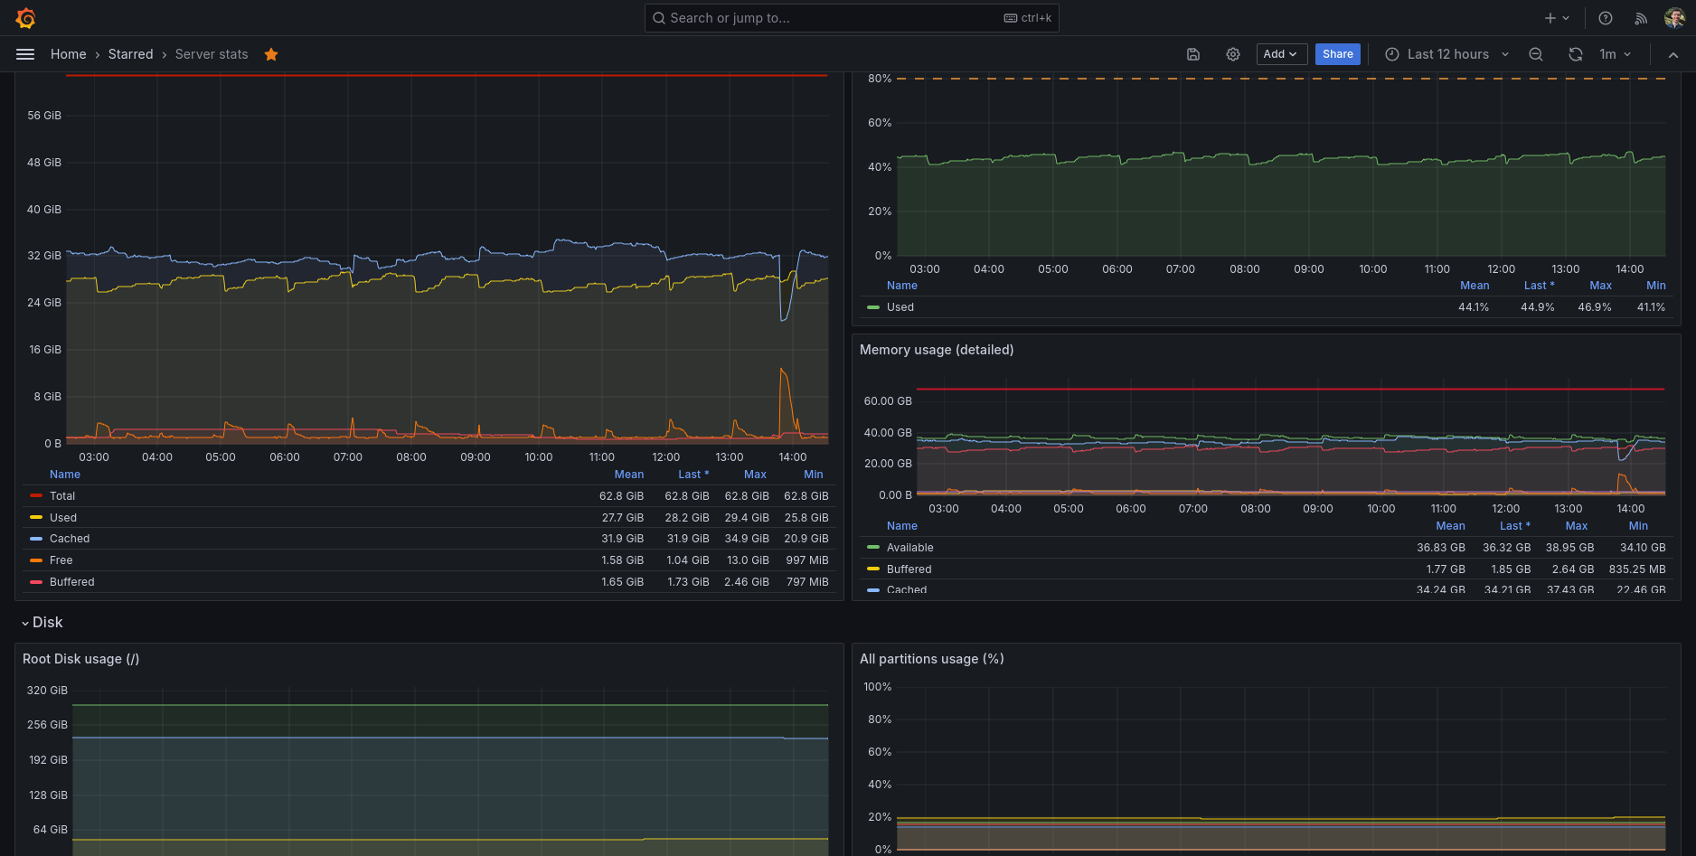The image size is (1696, 856).
Task: Toggle the Cached series in the legend
Action: coord(70,539)
